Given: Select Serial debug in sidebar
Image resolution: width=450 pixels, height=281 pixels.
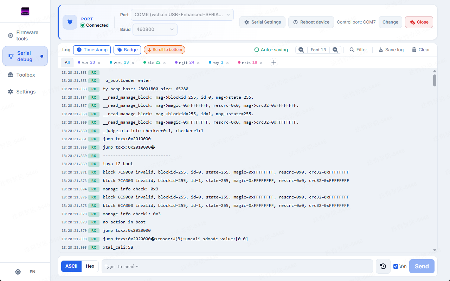Looking at the screenshot, I should tap(25, 56).
